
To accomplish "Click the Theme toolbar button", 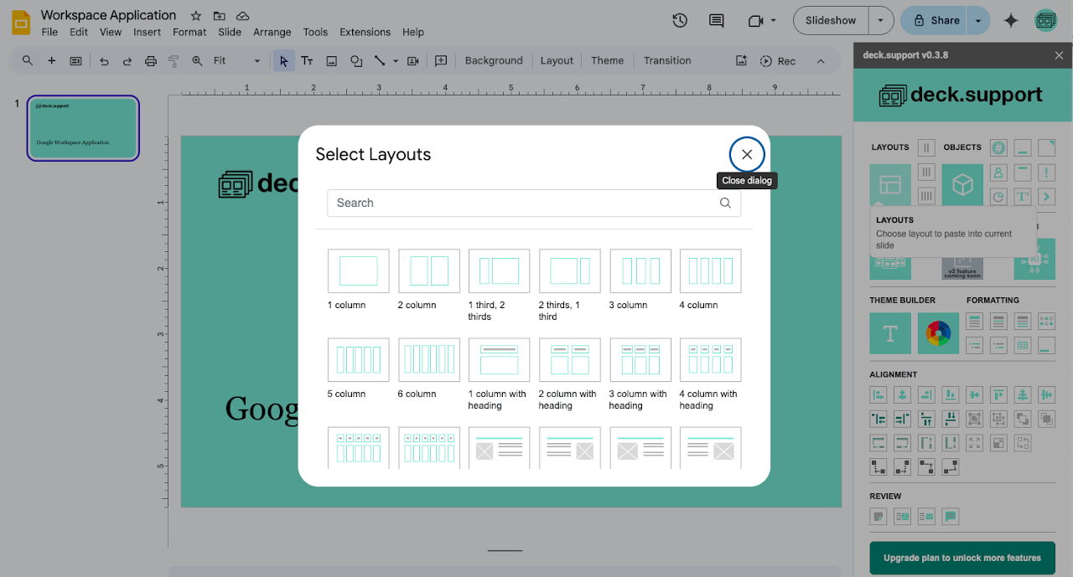I will [x=607, y=60].
